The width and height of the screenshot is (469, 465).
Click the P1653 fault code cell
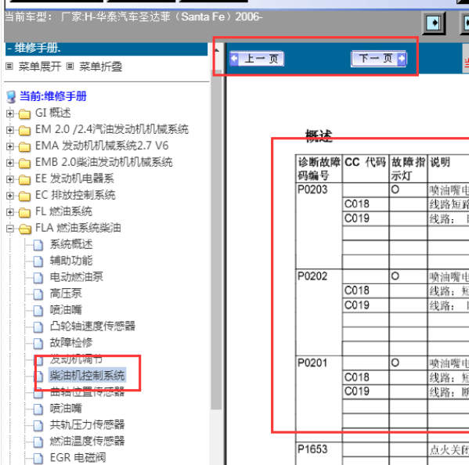click(x=319, y=453)
